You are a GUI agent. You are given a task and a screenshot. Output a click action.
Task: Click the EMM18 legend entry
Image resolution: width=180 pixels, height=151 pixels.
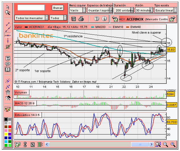(x=116, y=27)
